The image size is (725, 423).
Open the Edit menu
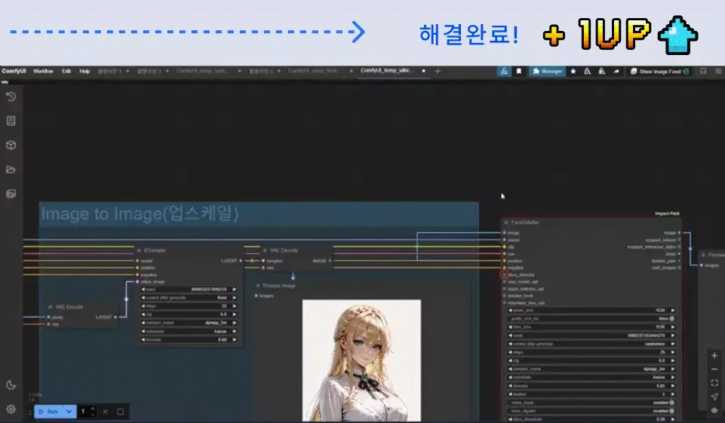click(66, 71)
